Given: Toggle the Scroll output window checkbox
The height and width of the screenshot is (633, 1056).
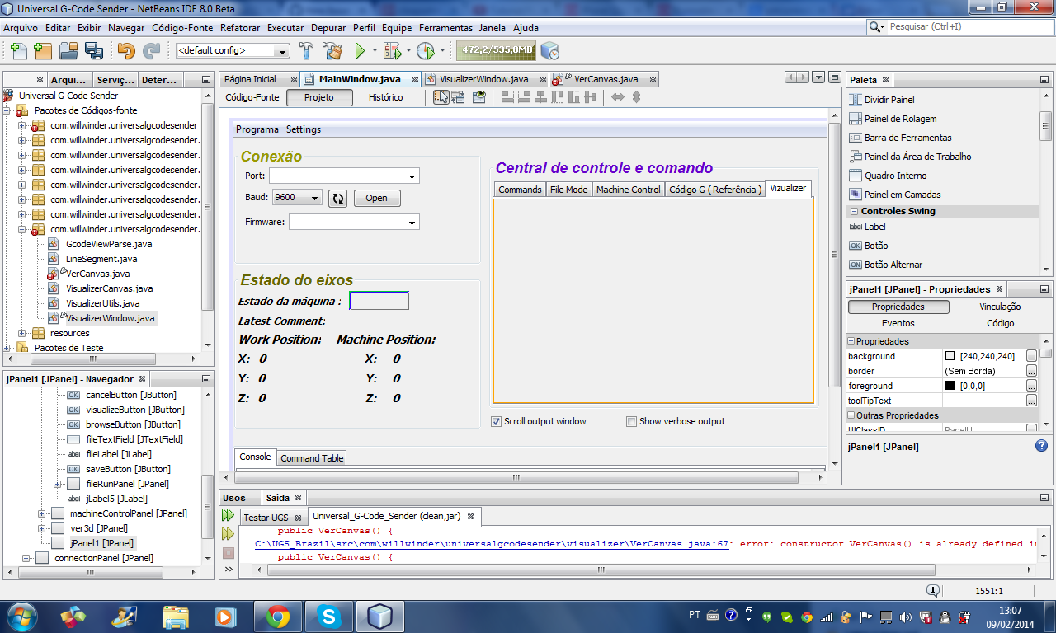Looking at the screenshot, I should (496, 421).
